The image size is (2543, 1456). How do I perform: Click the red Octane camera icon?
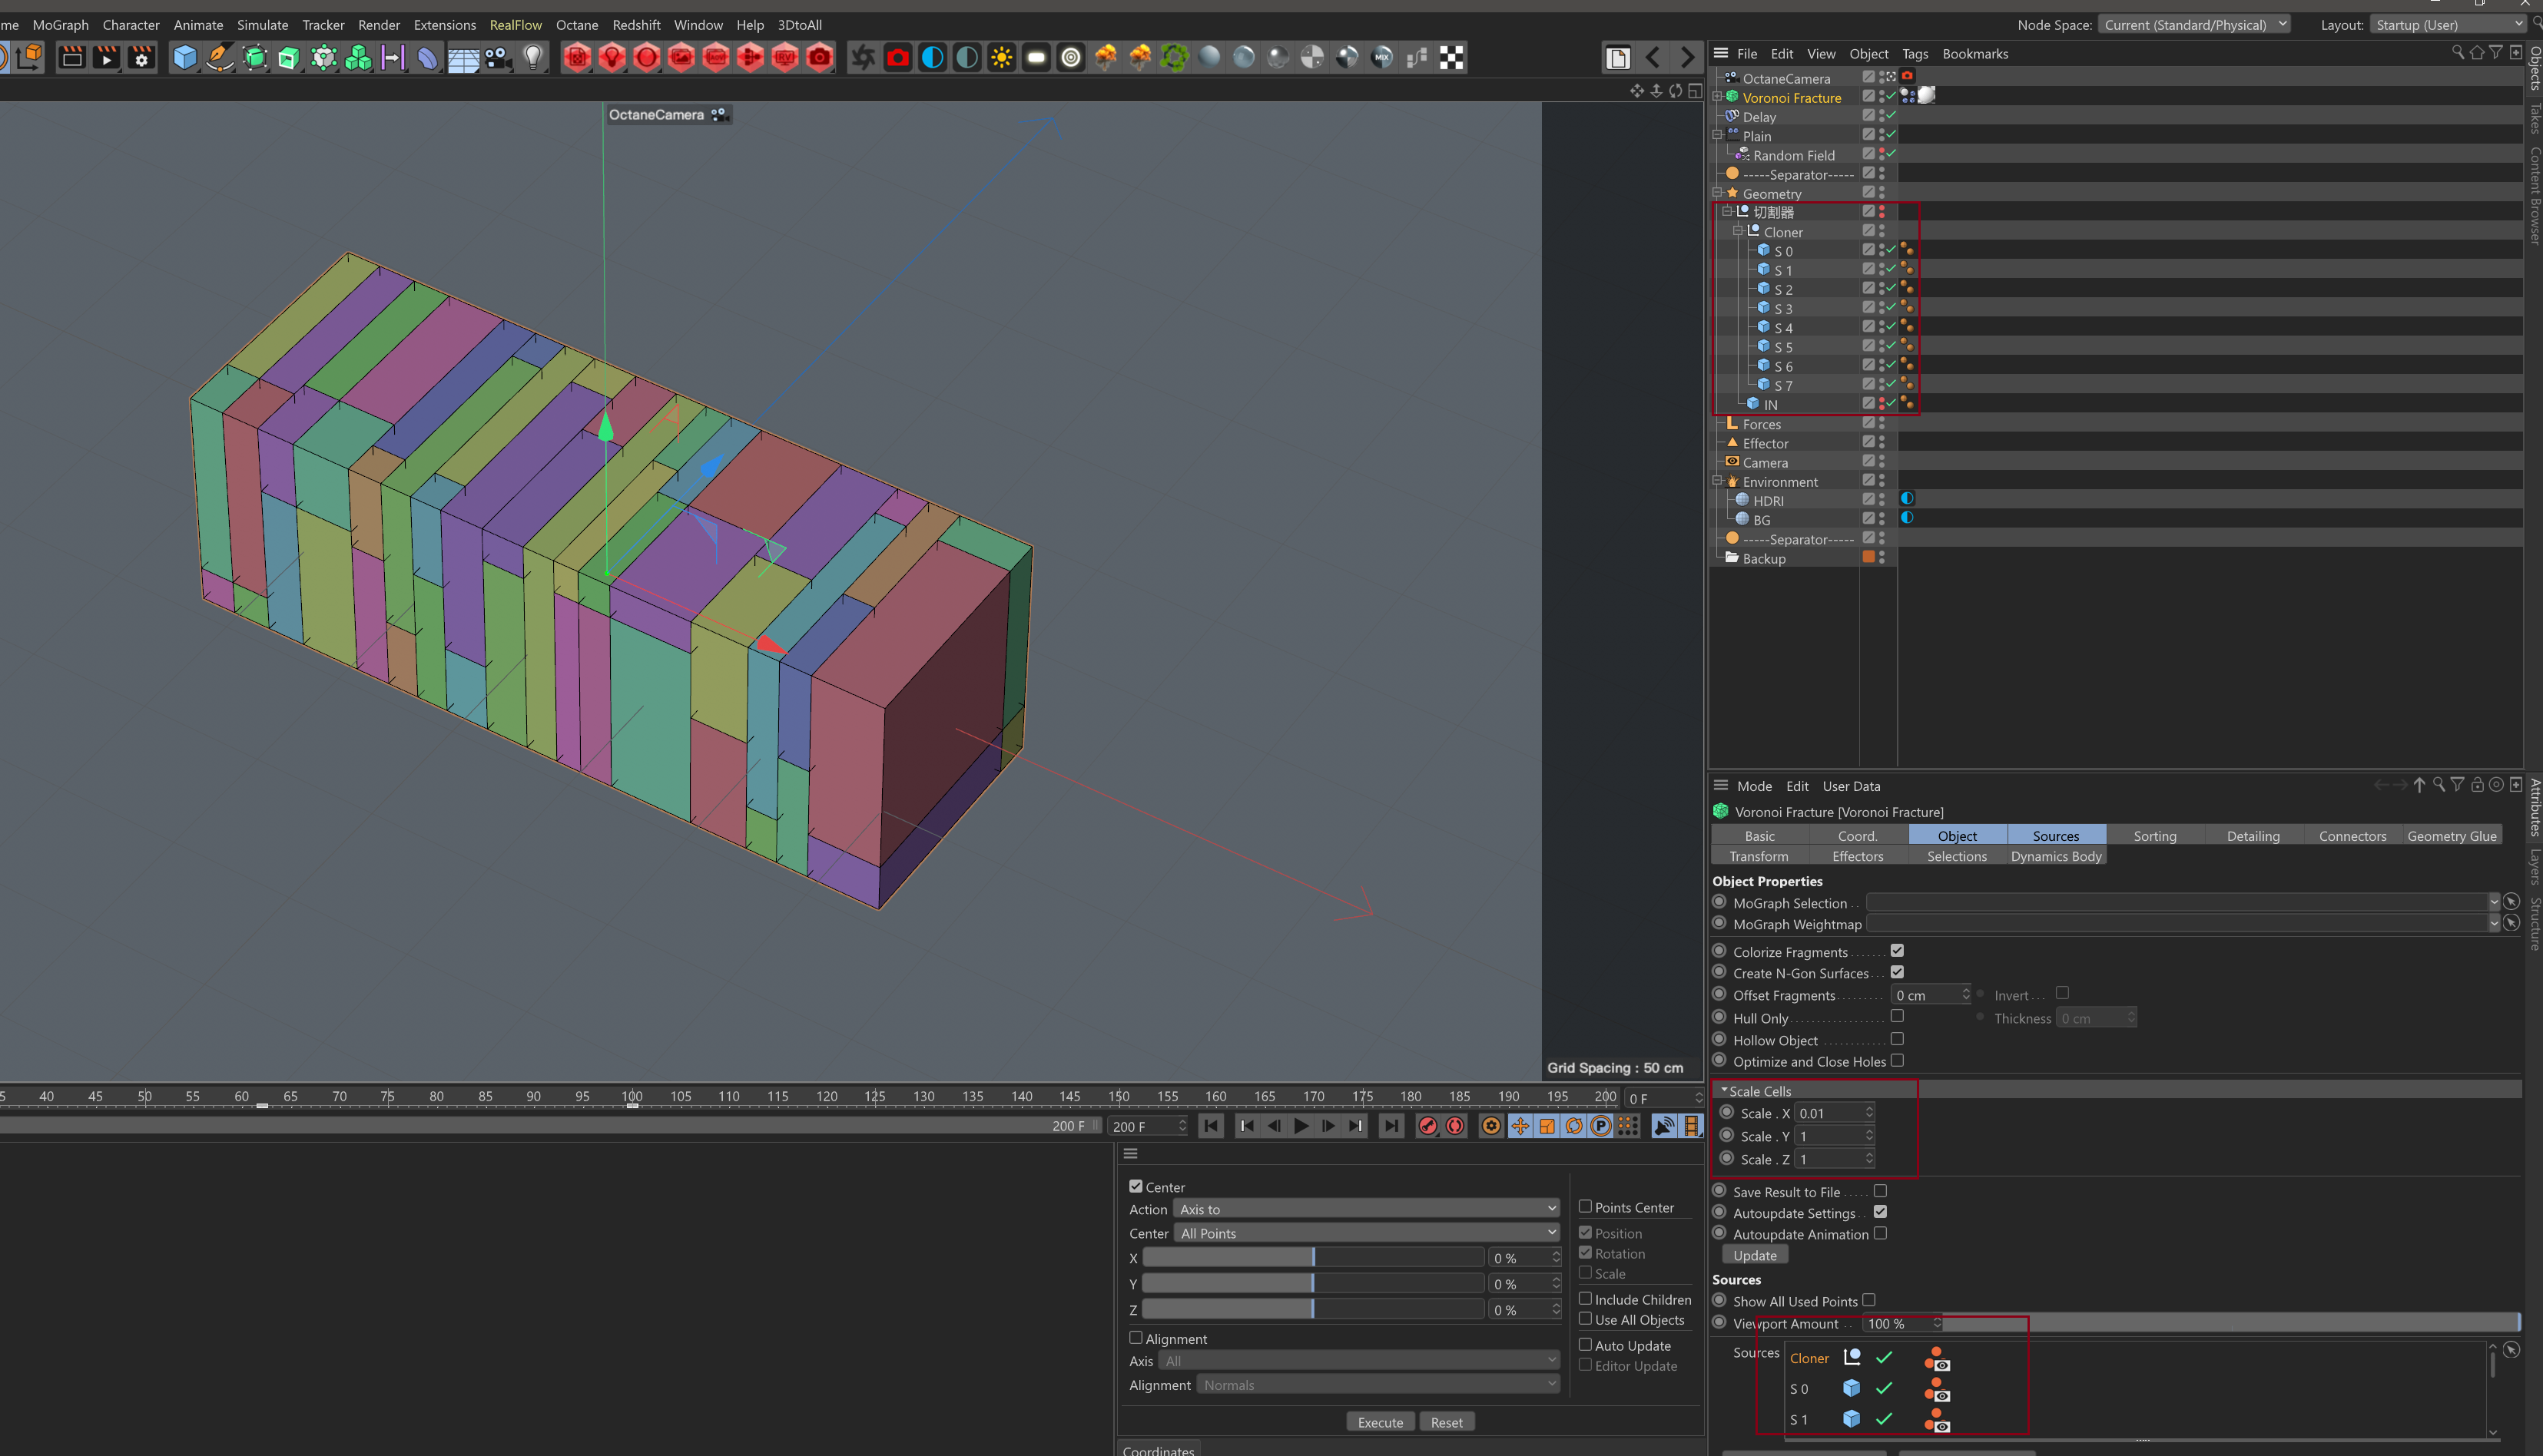pos(897,58)
